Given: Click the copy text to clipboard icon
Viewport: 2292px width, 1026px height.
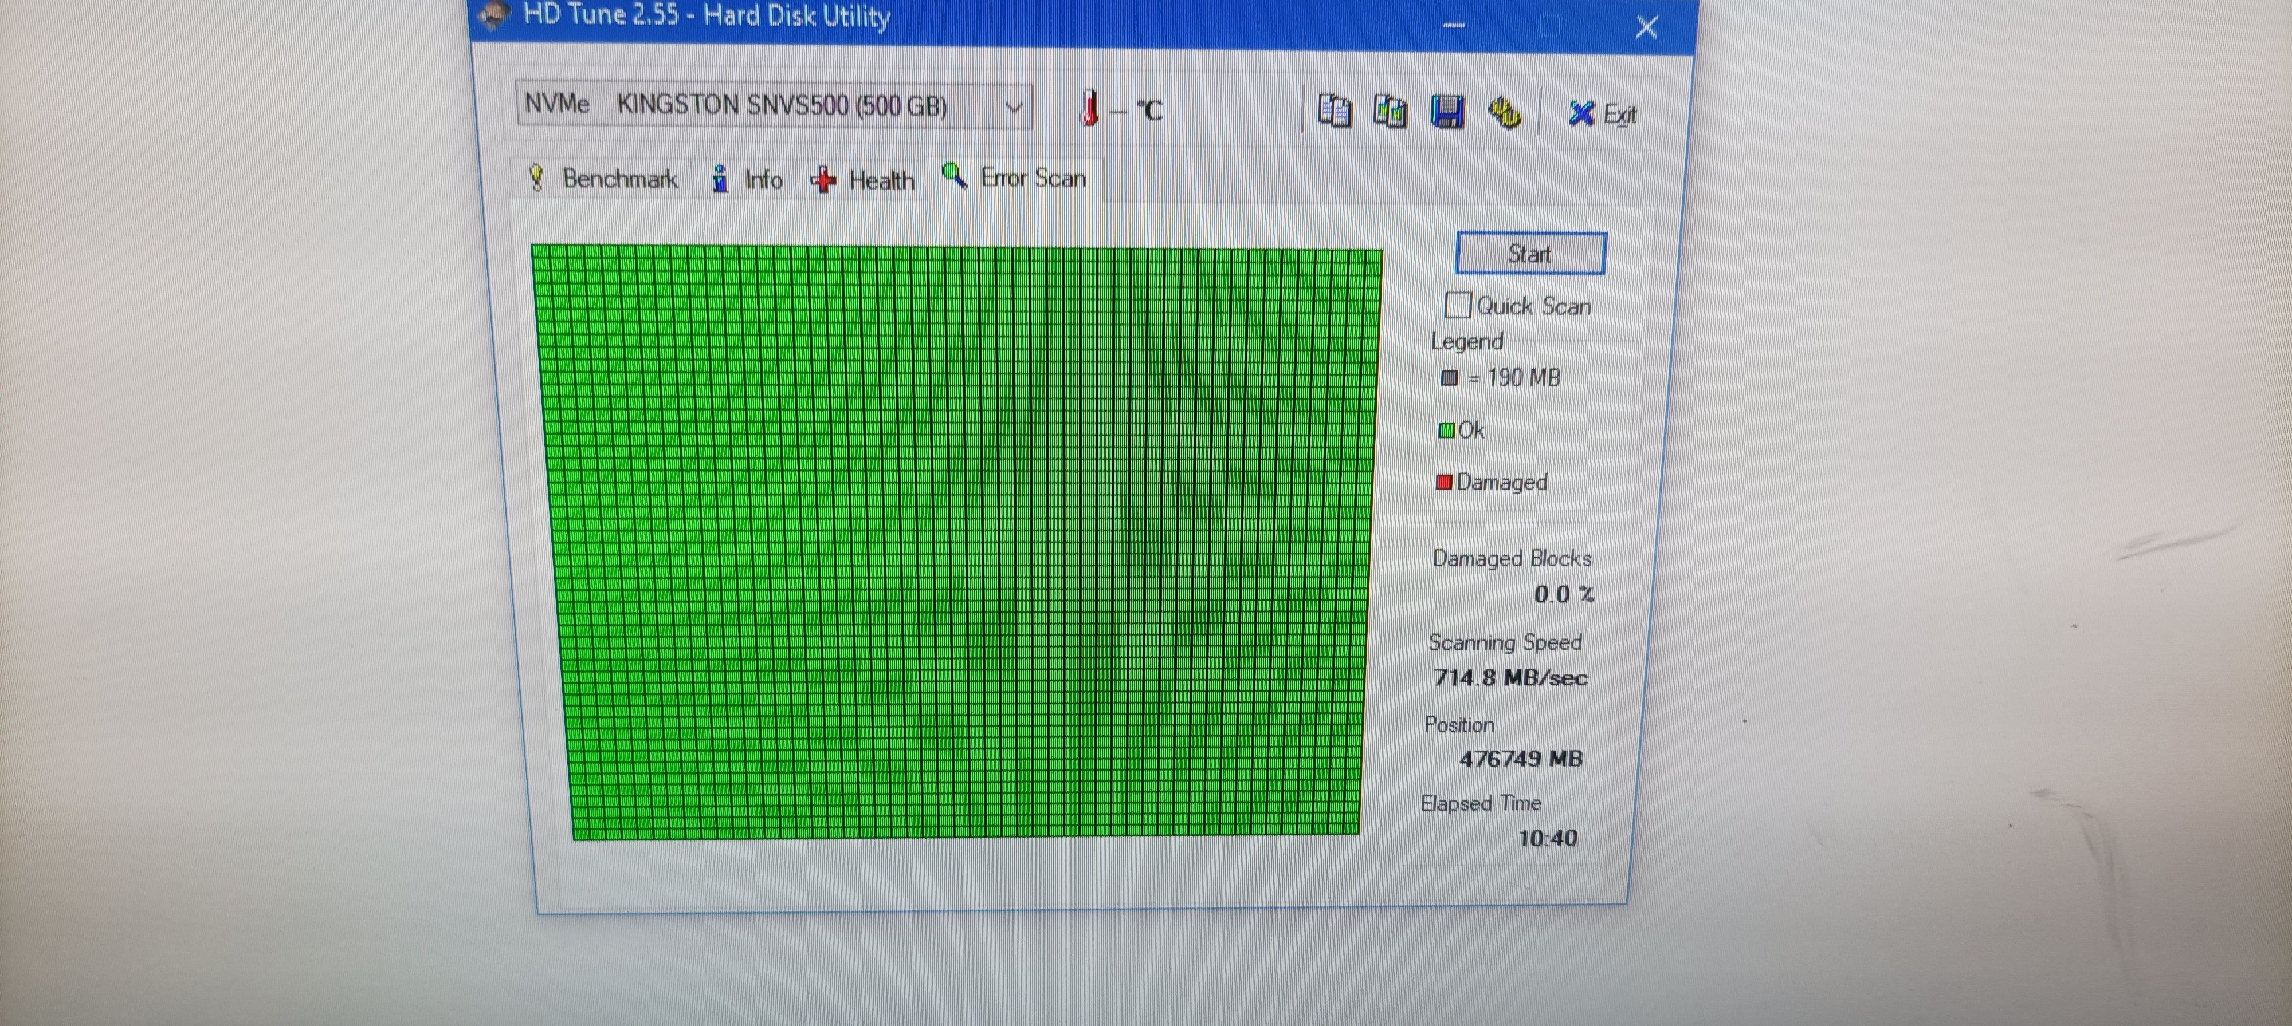Looking at the screenshot, I should pyautogui.click(x=1334, y=111).
